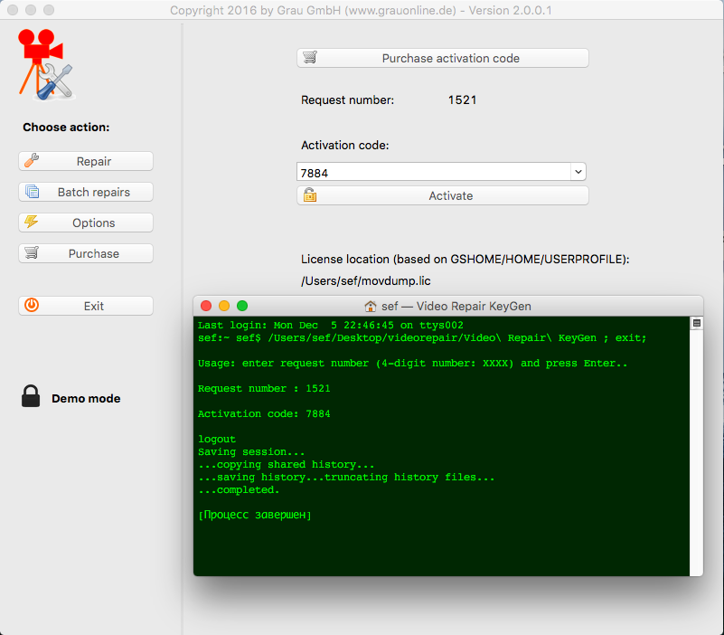Click the shopping cart icon on Purchase

(x=32, y=253)
